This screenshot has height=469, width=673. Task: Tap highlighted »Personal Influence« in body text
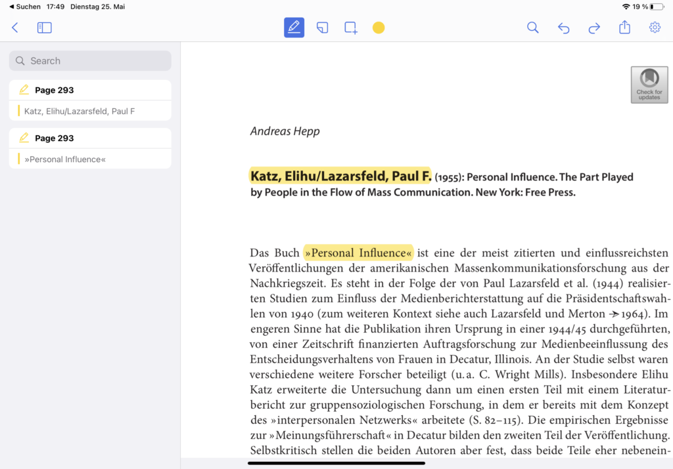358,253
